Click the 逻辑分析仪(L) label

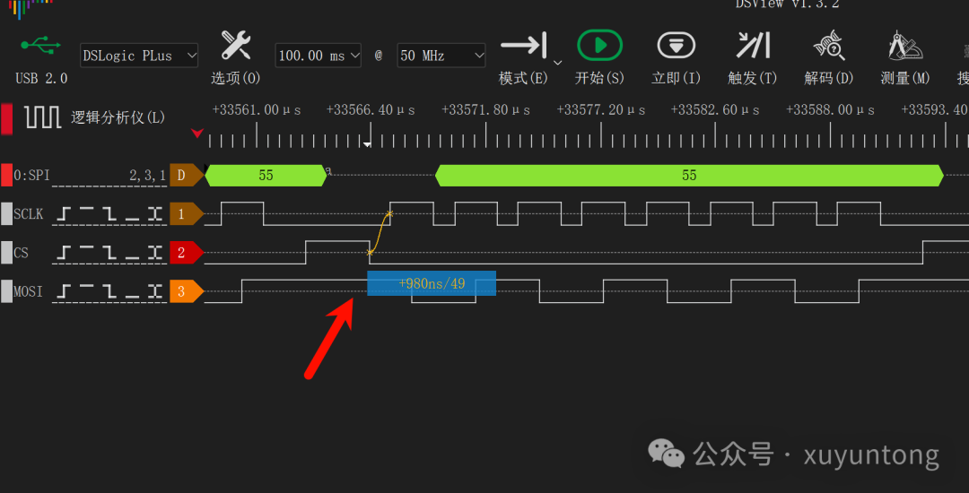(x=118, y=117)
